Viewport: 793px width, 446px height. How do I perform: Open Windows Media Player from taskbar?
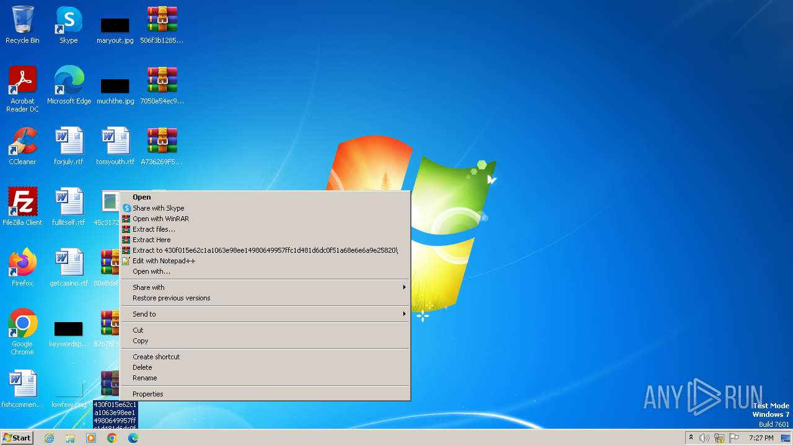(91, 438)
